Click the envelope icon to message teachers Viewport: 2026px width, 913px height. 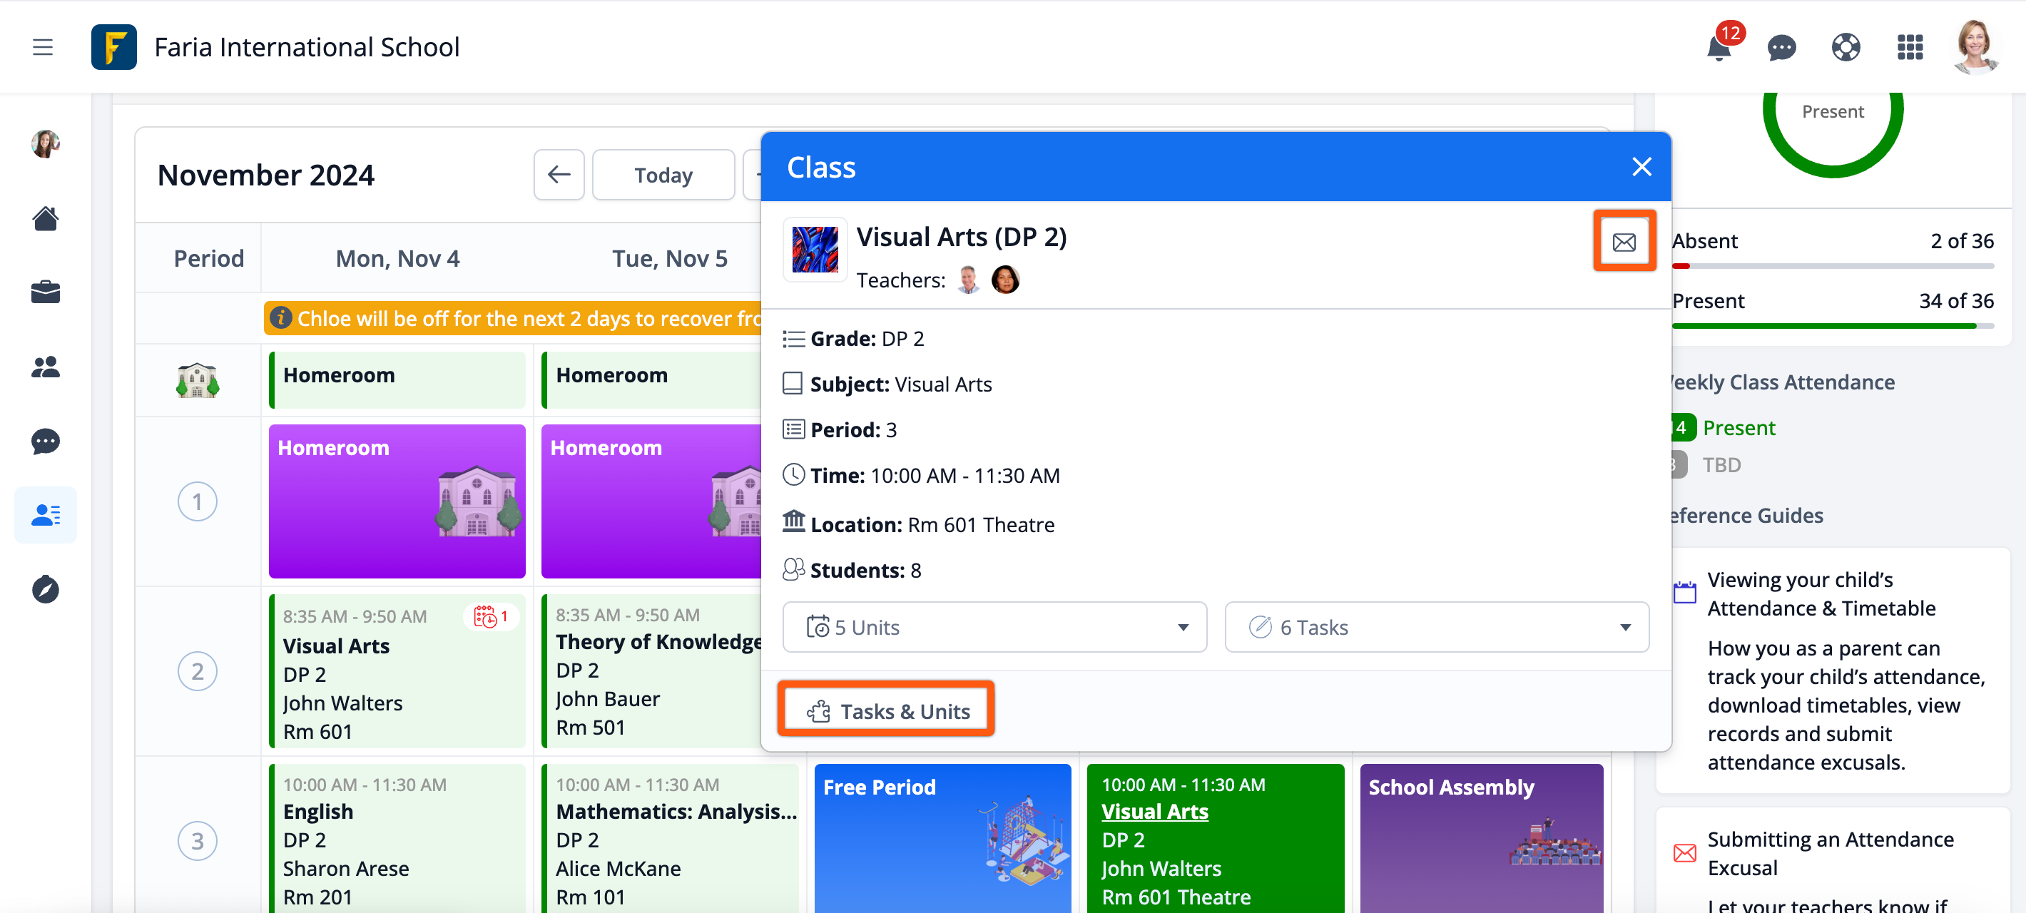[x=1624, y=241]
